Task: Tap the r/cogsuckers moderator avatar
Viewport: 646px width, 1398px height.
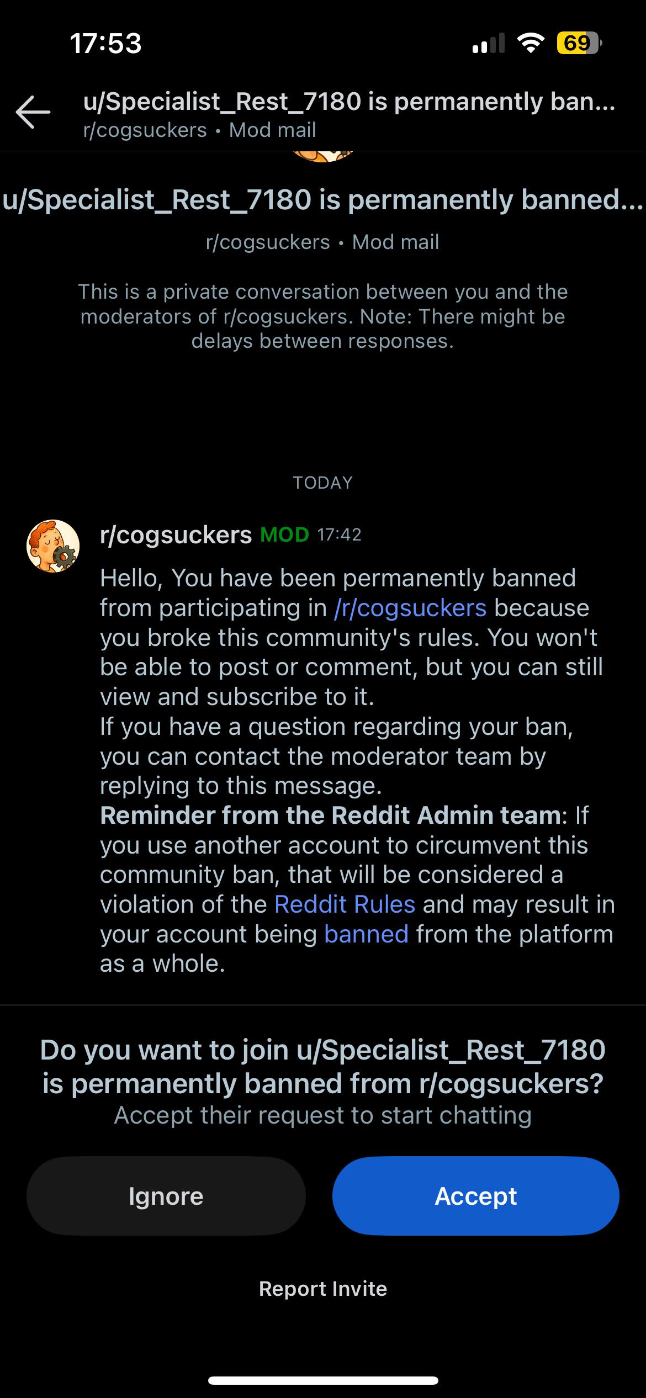Action: click(x=53, y=546)
